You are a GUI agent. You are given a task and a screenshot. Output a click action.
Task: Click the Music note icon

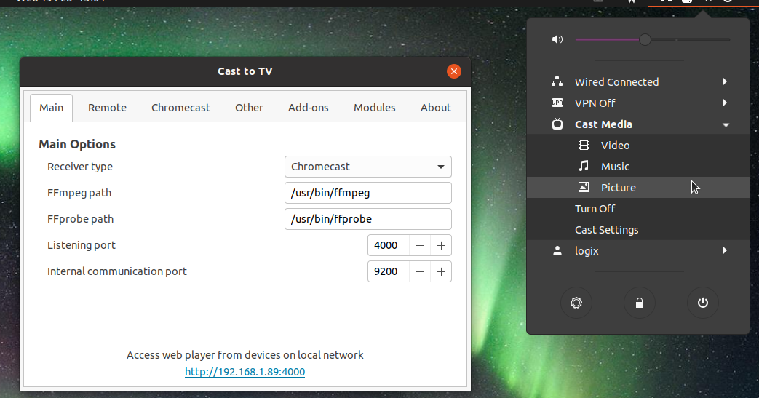[x=584, y=166]
